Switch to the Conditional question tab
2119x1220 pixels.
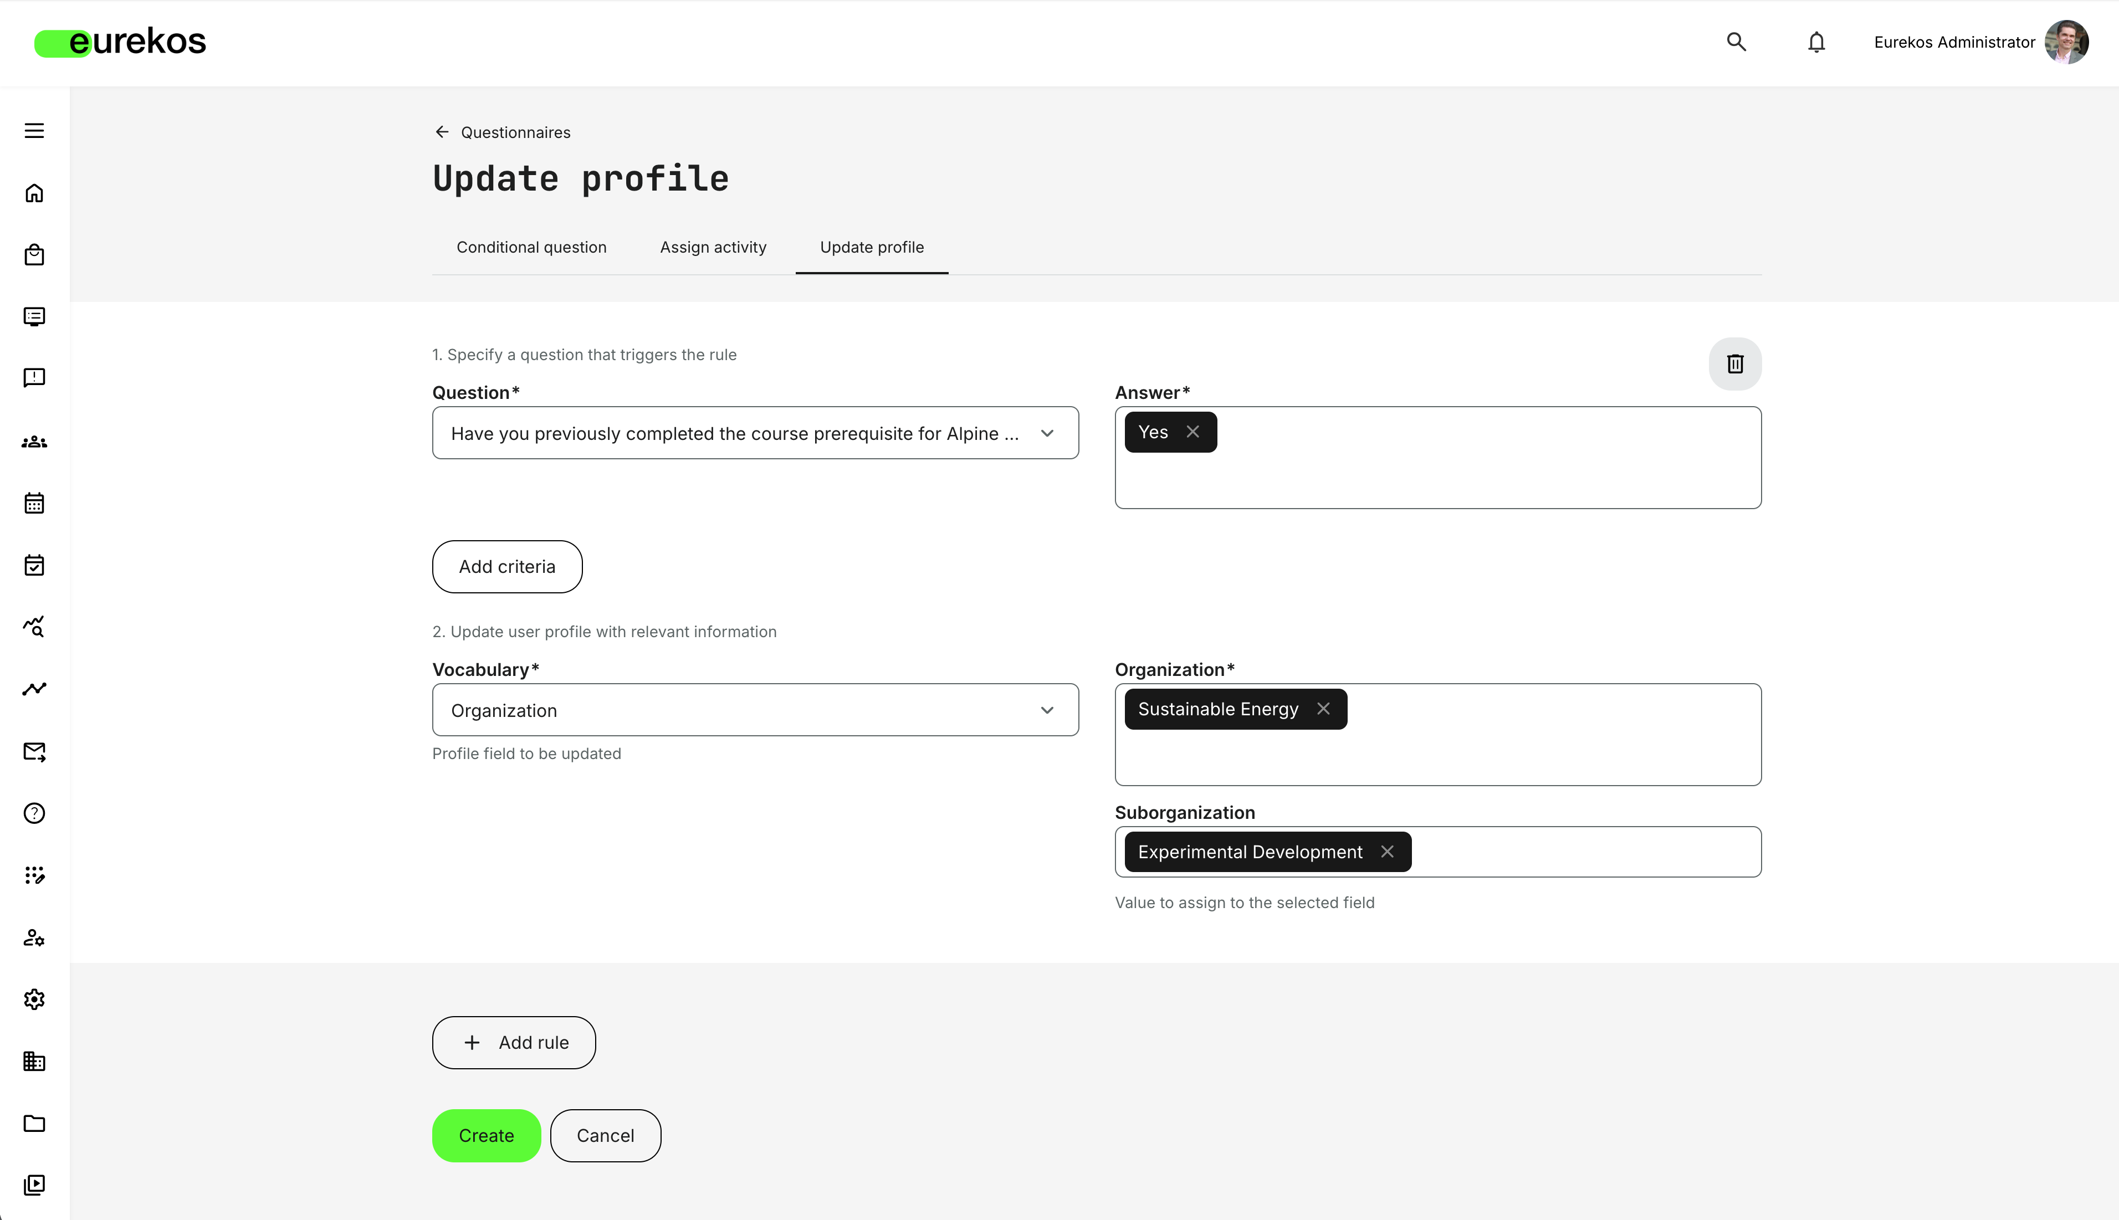(x=531, y=247)
